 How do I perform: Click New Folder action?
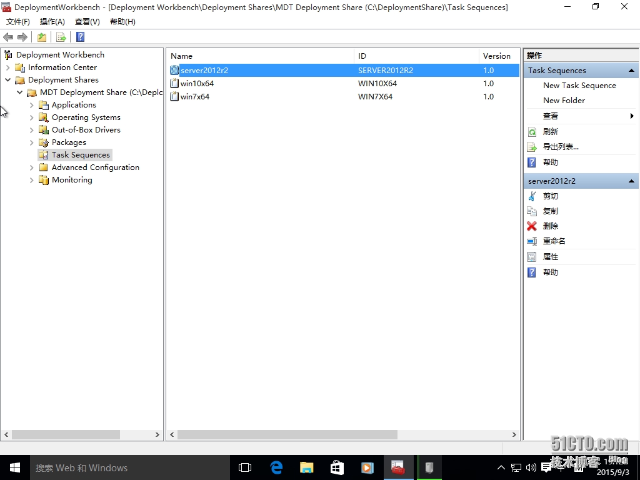point(564,101)
